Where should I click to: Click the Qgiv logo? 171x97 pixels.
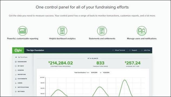click(x=18, y=50)
